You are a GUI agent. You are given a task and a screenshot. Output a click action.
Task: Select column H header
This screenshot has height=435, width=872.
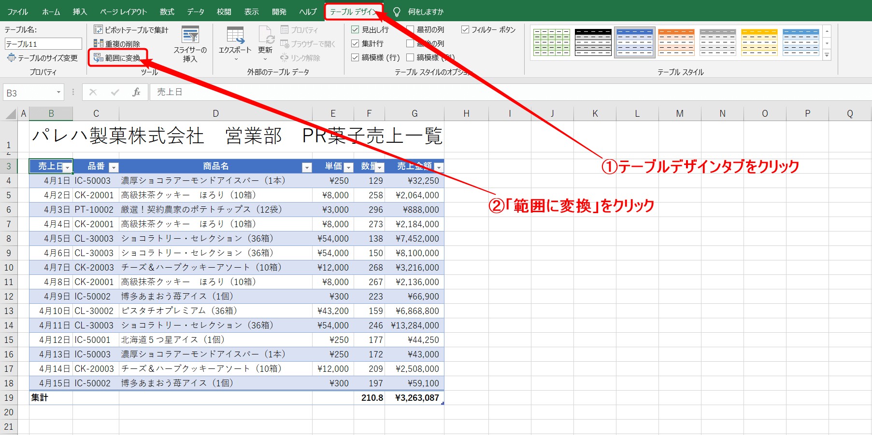click(x=466, y=114)
